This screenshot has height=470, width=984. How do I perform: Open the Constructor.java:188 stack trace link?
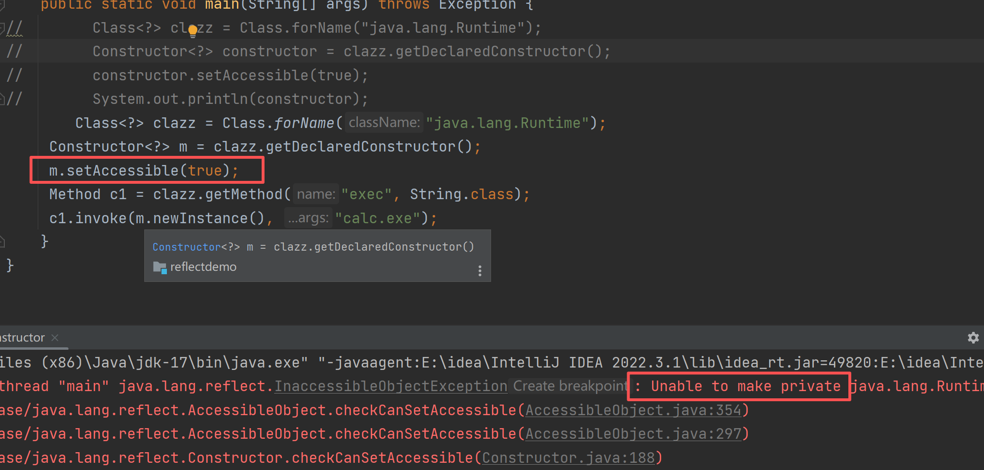click(568, 457)
